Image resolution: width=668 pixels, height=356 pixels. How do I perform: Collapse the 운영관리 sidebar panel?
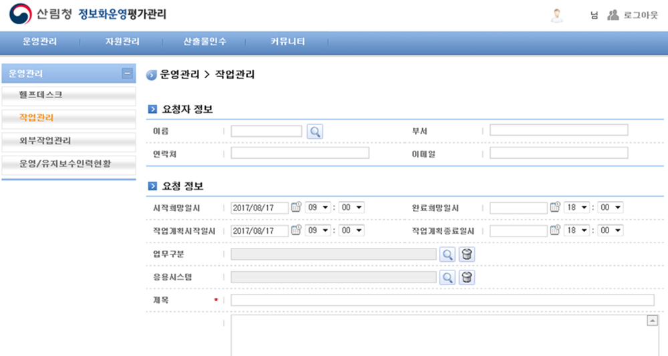(127, 73)
